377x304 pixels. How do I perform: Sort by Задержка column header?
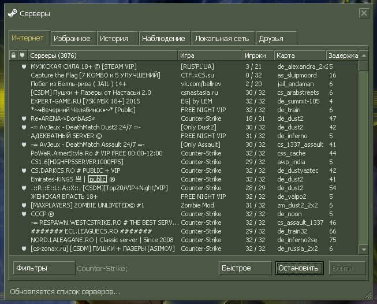coord(342,55)
